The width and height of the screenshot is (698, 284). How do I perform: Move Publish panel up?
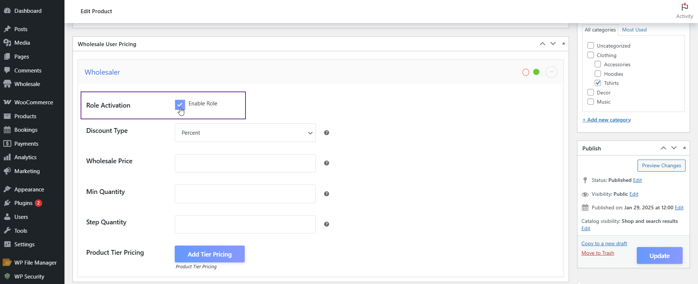[663, 148]
